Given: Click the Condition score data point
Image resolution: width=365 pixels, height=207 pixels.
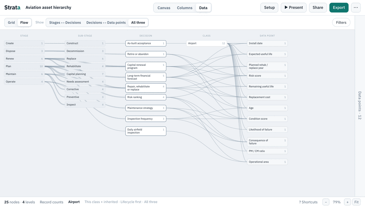Looking at the screenshot, I should tap(267, 119).
